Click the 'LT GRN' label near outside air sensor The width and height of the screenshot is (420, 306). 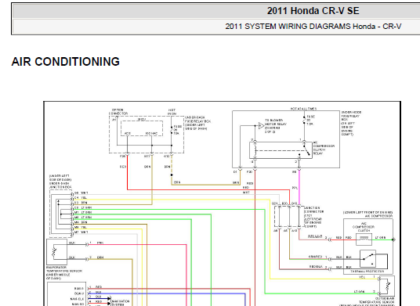pos(359,292)
